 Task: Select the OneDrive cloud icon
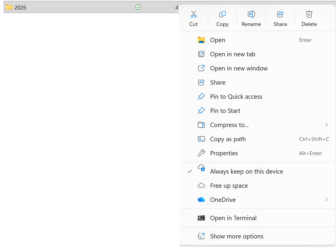(201, 200)
